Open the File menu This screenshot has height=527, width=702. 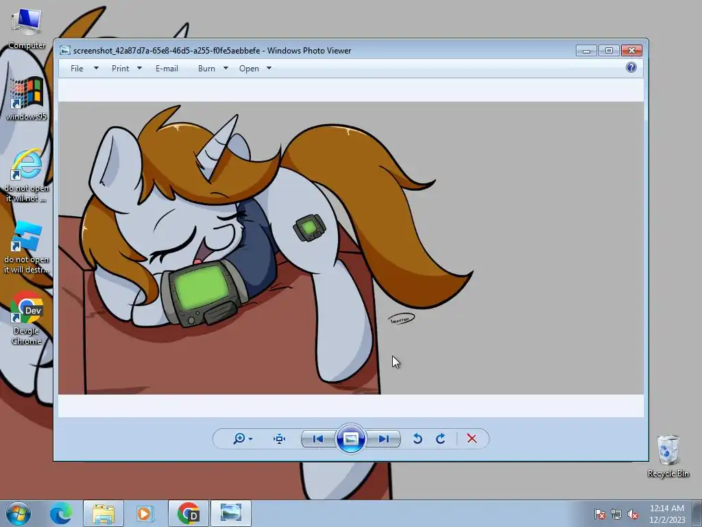[77, 69]
